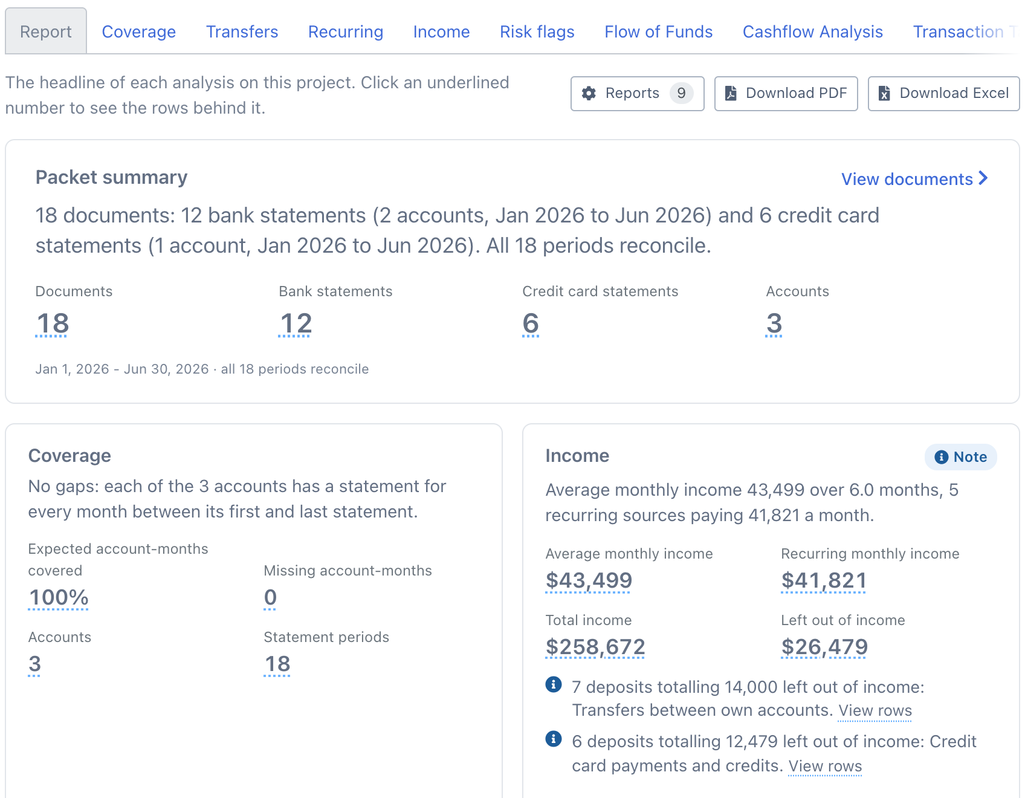Click the chevron next to View documents
The width and height of the screenshot is (1025, 798).
(983, 178)
